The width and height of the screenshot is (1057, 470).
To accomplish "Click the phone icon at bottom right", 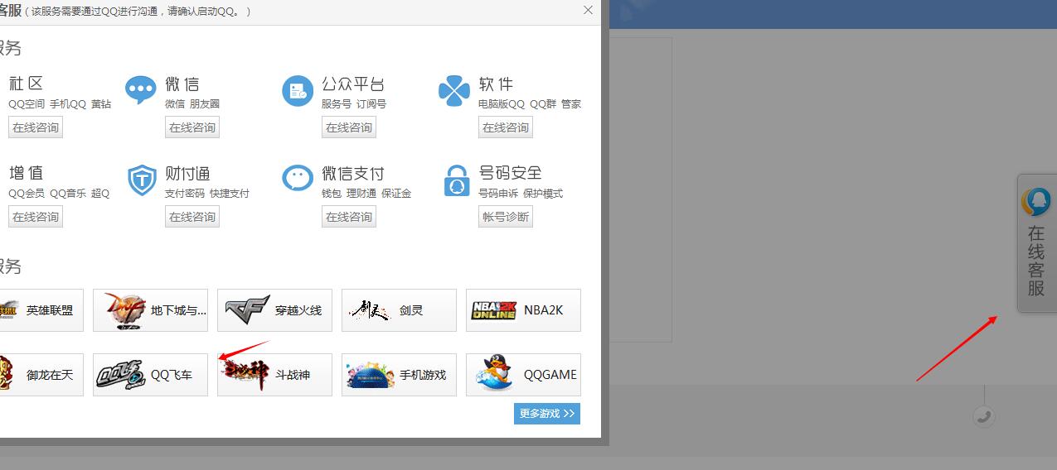I will click(984, 416).
